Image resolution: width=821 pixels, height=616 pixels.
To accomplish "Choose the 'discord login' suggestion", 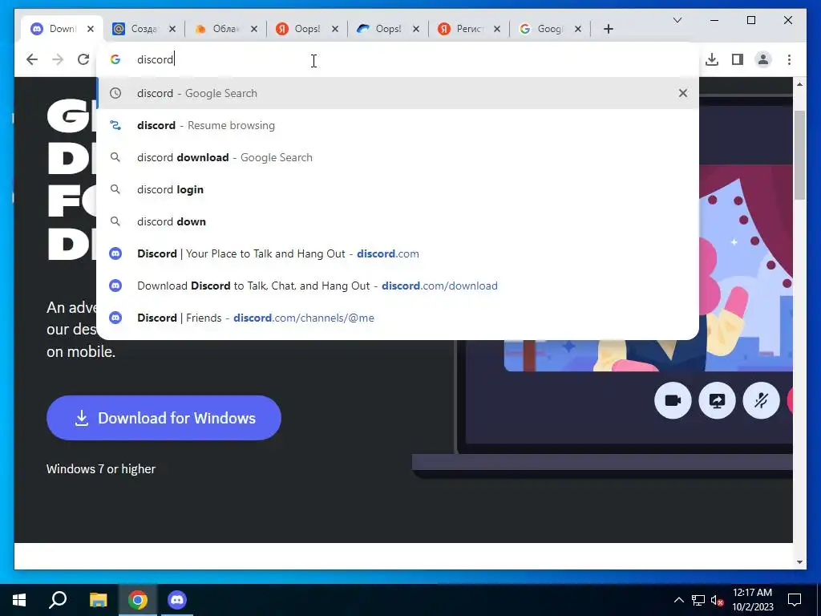I will (x=398, y=189).
